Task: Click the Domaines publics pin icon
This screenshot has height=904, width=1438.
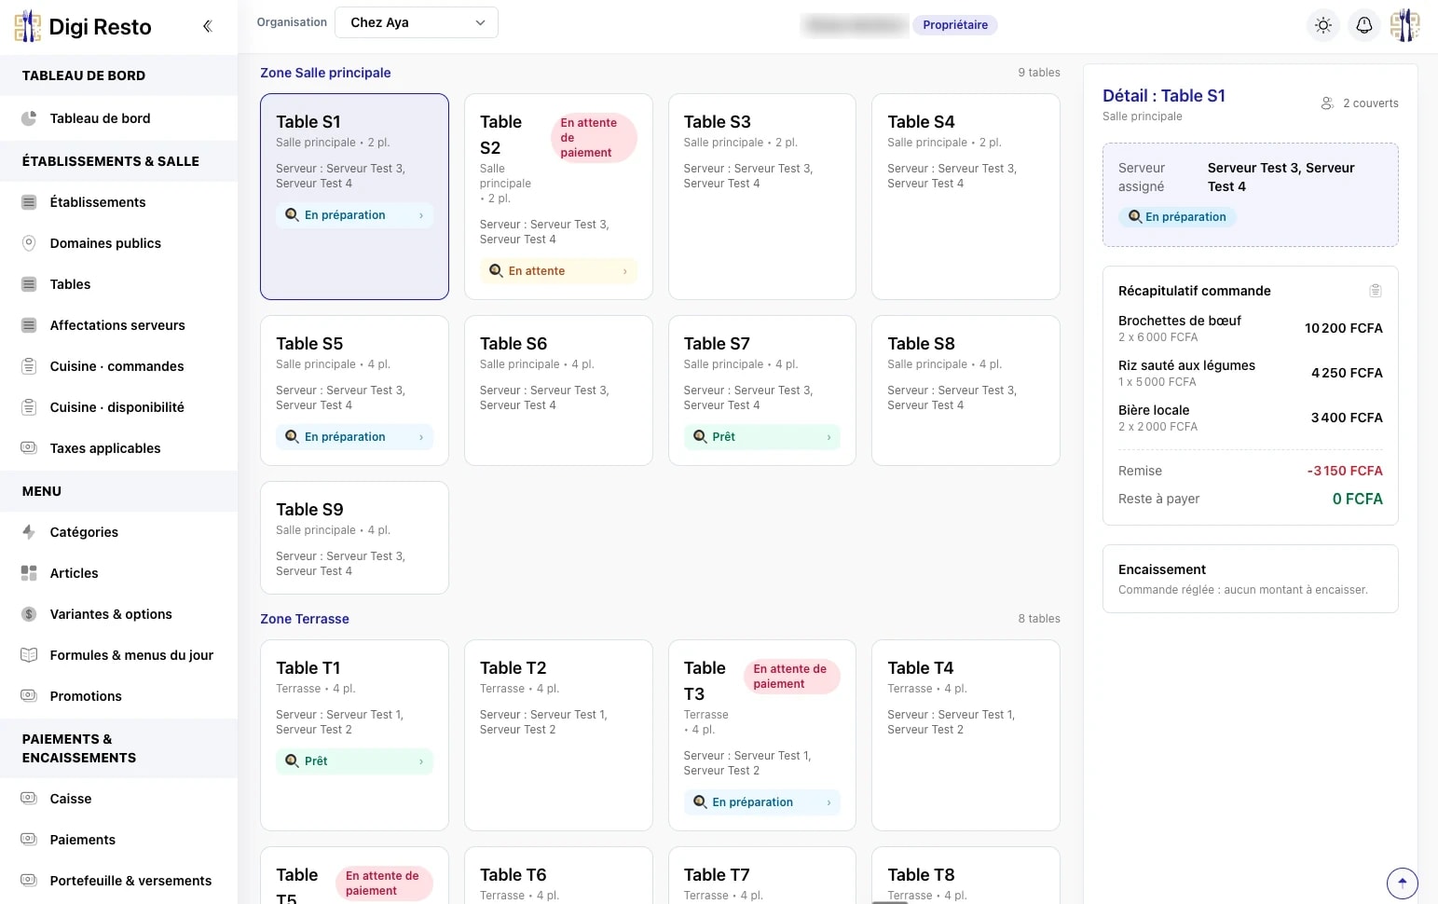Action: 29,243
